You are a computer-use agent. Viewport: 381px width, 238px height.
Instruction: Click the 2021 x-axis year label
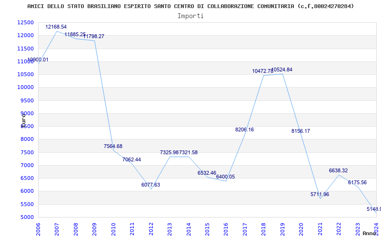tap(320, 229)
